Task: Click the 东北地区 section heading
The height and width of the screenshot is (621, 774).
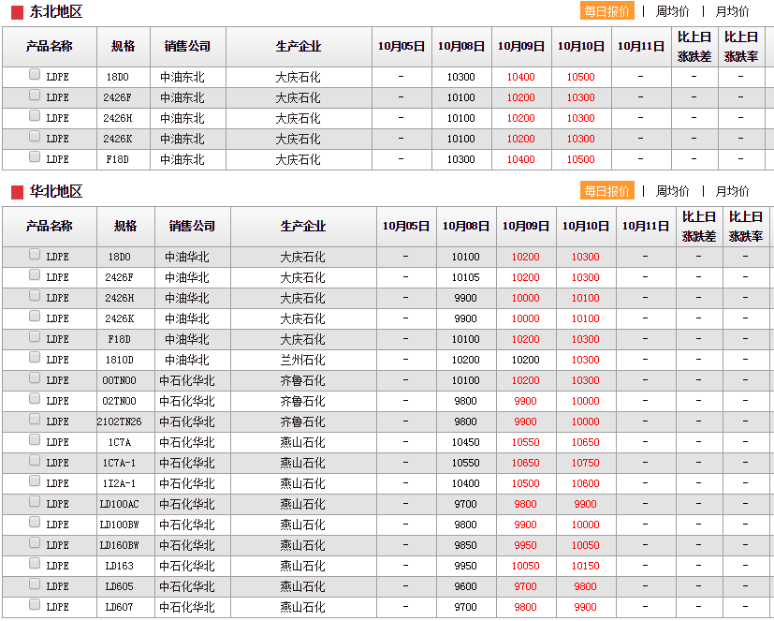Action: coord(56,11)
